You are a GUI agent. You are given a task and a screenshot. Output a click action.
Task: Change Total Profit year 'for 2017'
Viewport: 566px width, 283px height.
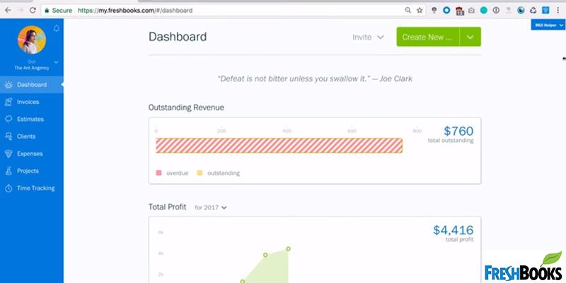coord(211,207)
